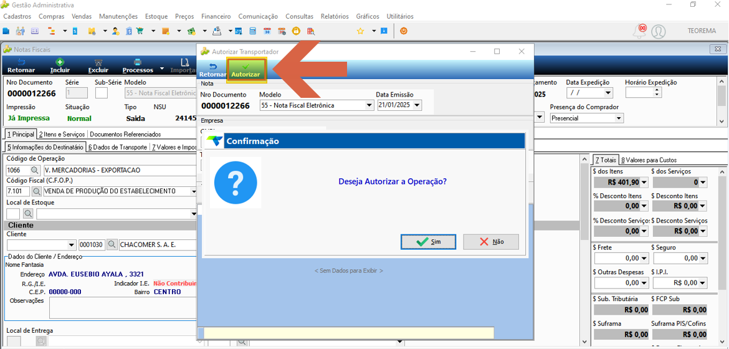
Task: Expand dropdown arrow next to favorites star
Action: coord(374,31)
